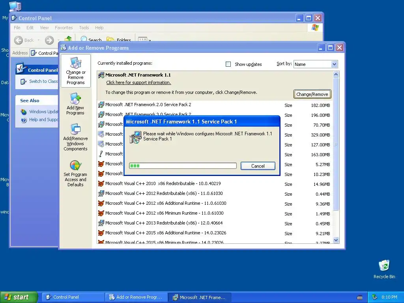Click the Search button in Control Panel toolbar

[91, 39]
